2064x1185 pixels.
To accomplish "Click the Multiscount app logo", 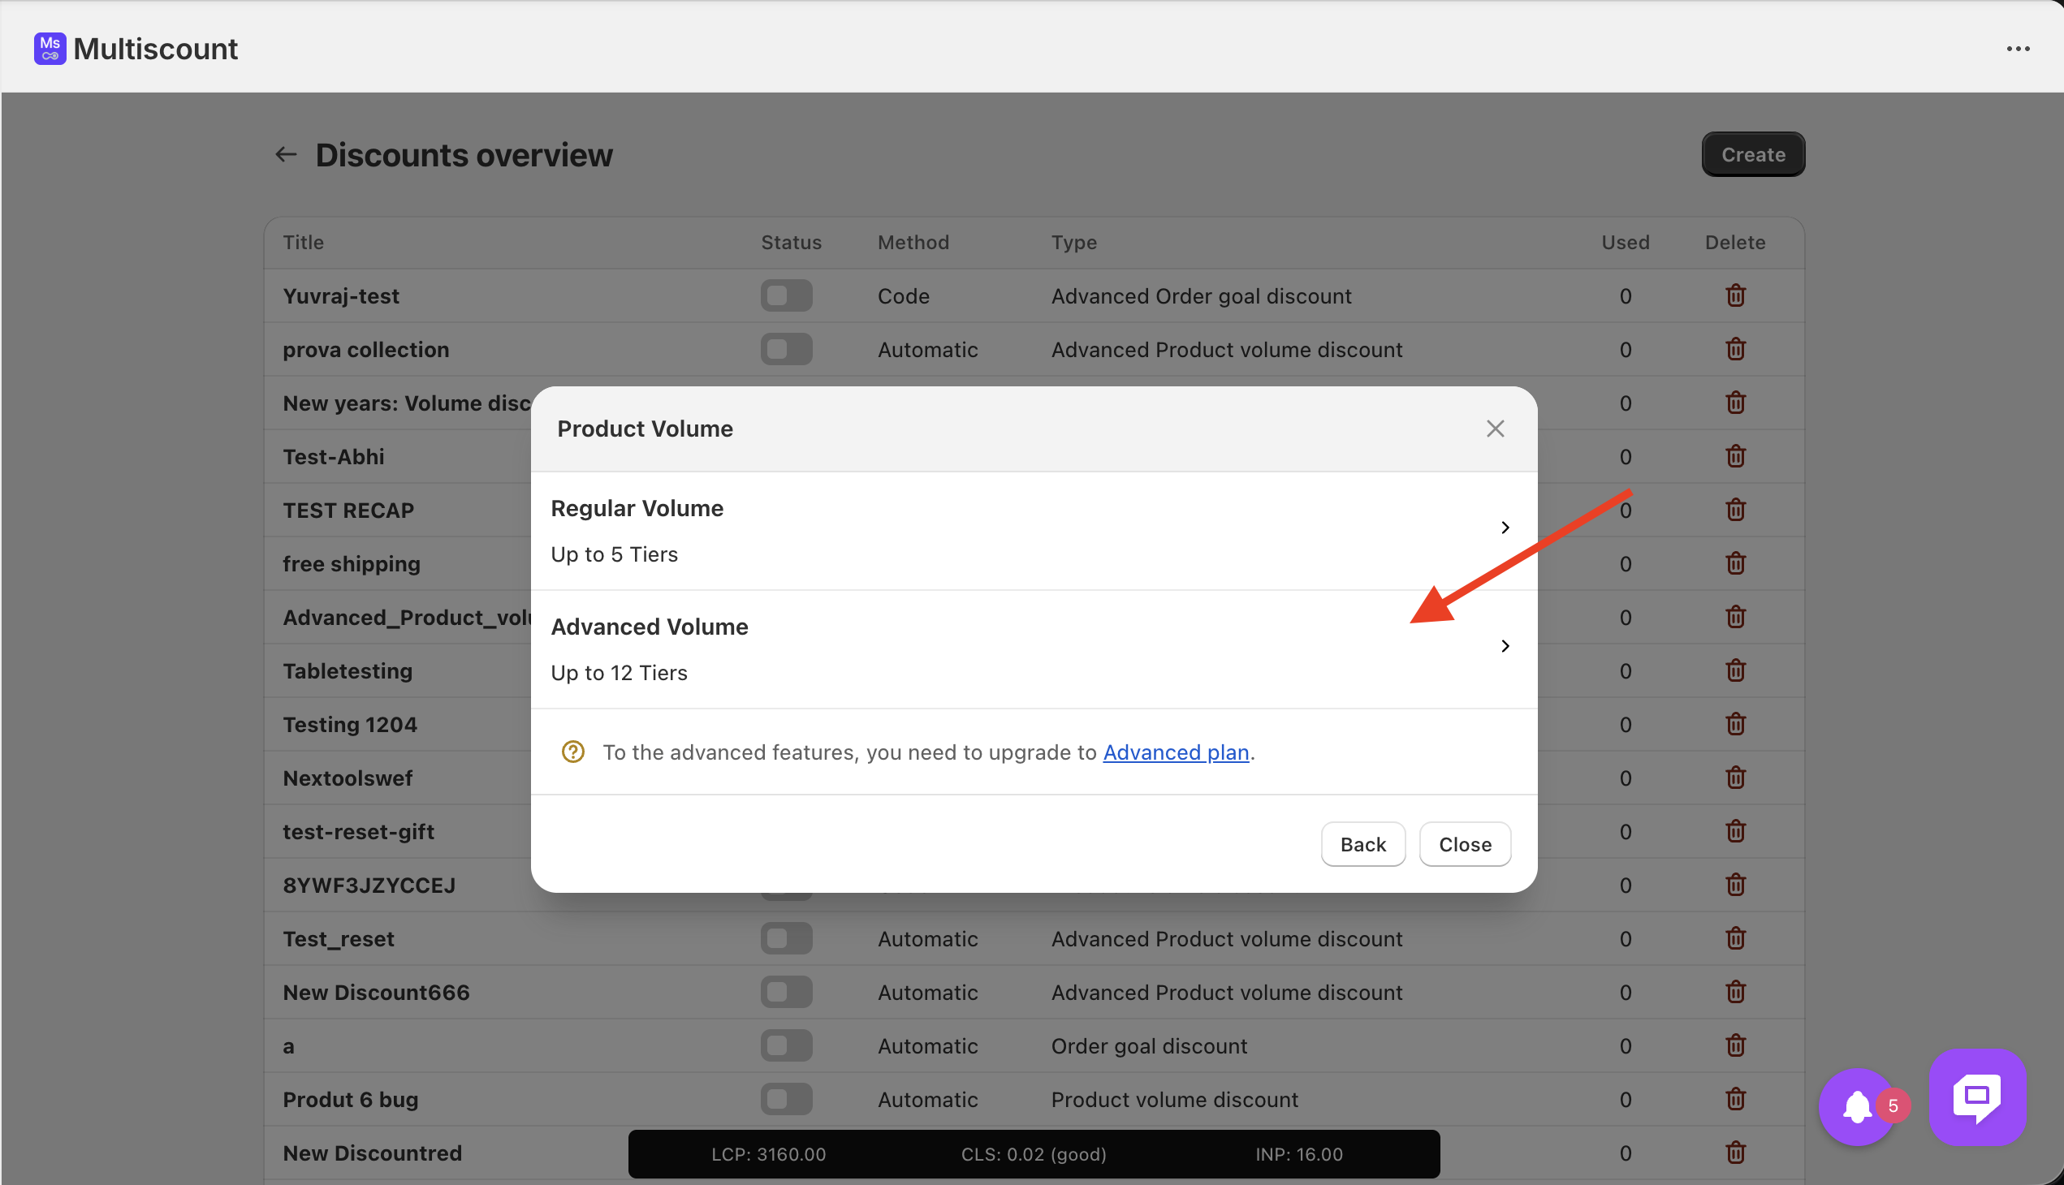I will pyautogui.click(x=50, y=49).
